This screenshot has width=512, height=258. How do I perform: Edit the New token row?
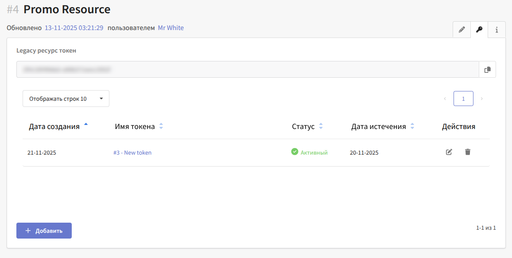coord(449,152)
